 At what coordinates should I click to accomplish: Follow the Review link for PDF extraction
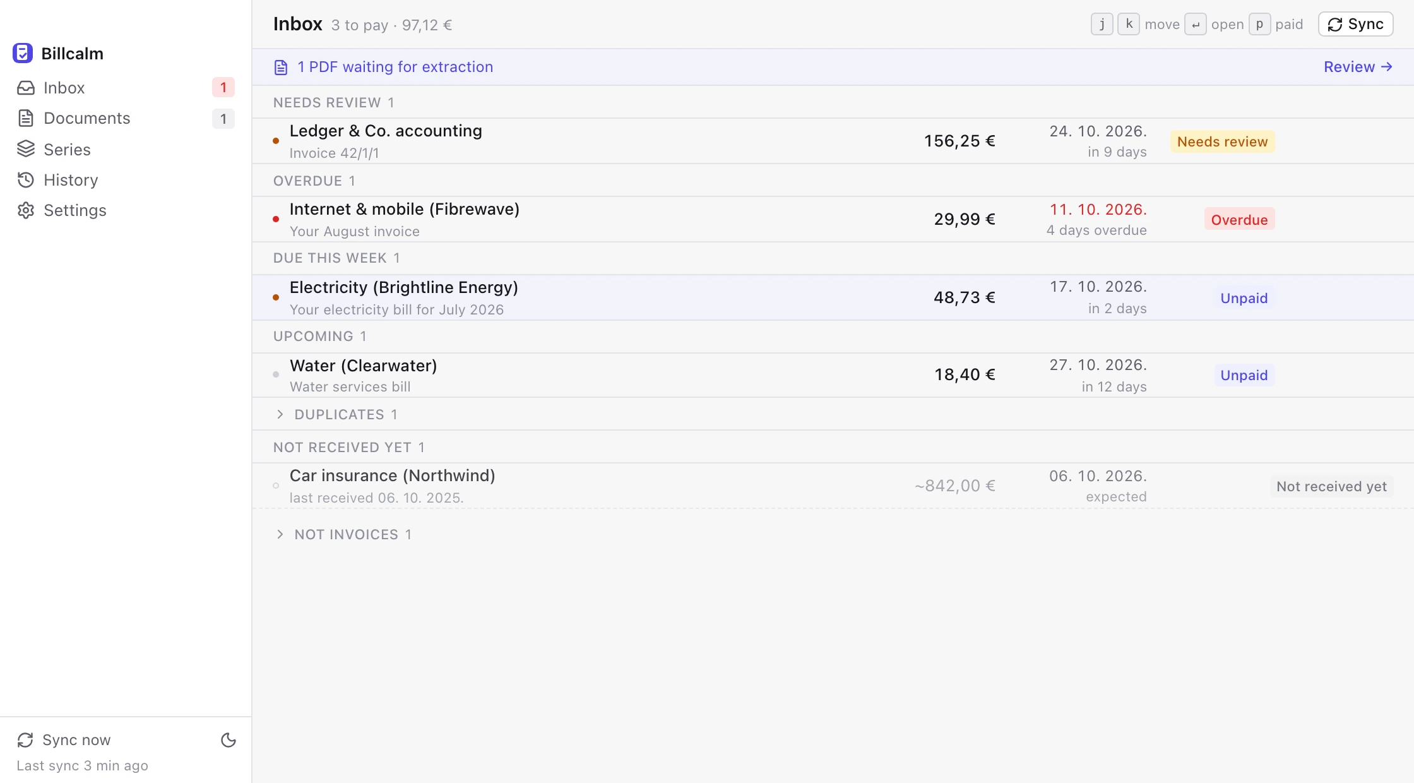(x=1358, y=67)
